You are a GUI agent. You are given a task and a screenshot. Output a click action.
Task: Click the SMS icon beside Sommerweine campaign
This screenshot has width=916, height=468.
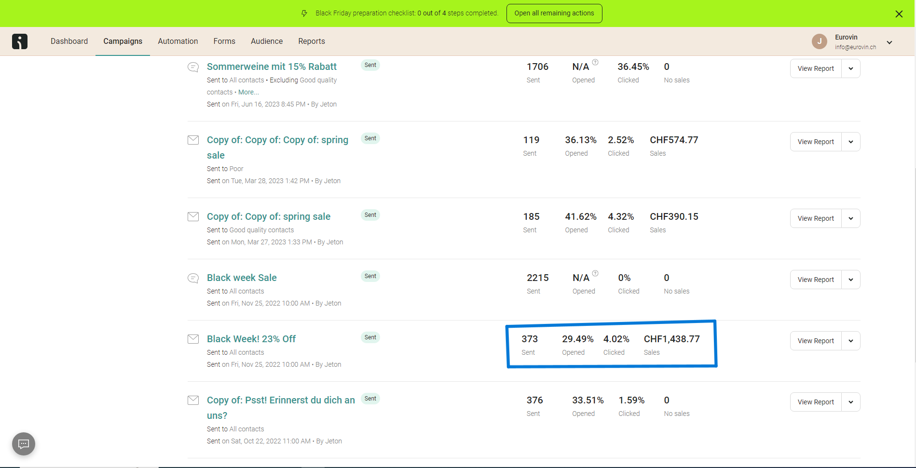point(193,67)
